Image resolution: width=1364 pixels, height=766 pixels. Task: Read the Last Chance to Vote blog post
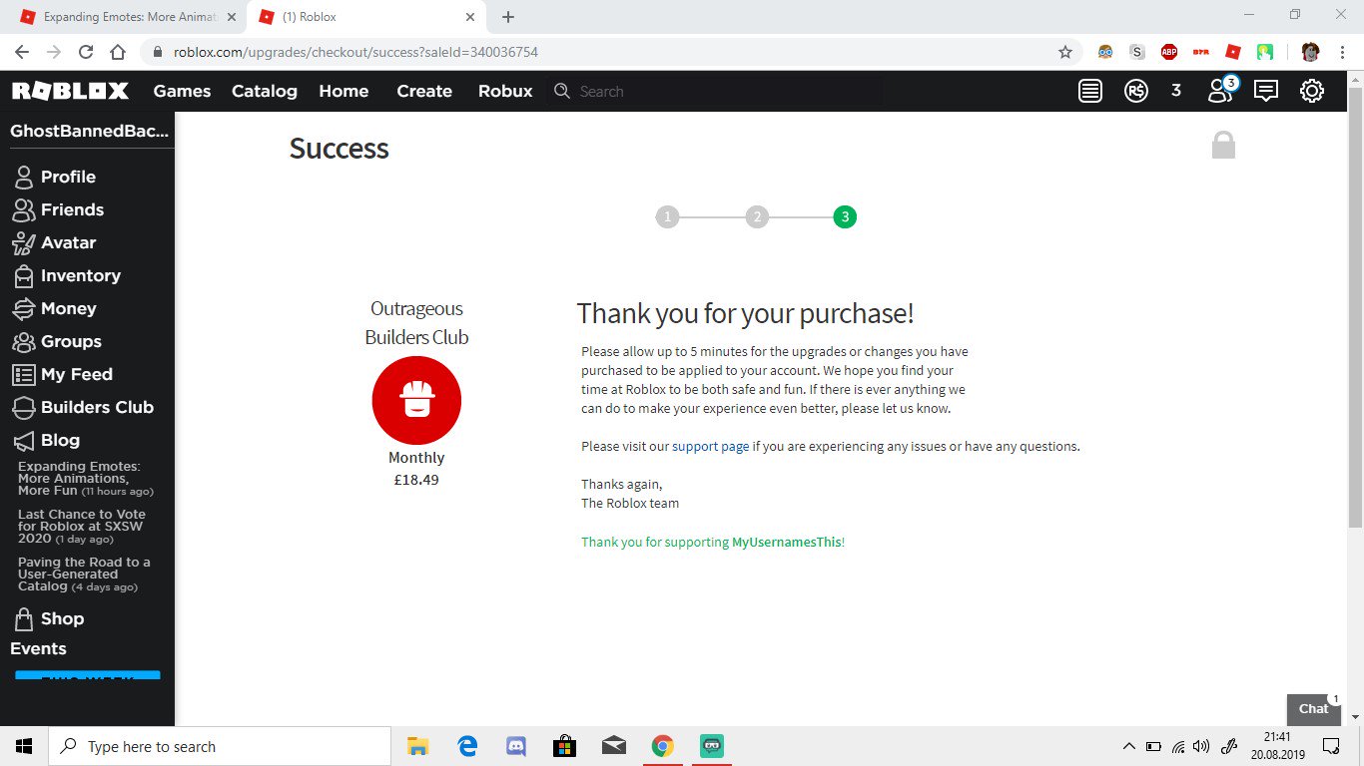pyautogui.click(x=82, y=527)
